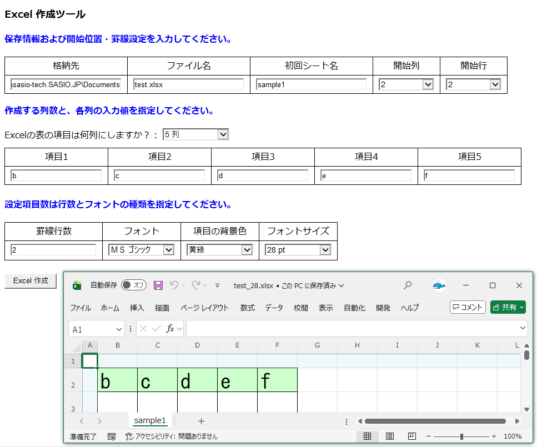Open the 開始列 dropdown
Viewport: 537px width, 447px height.
tap(406, 84)
